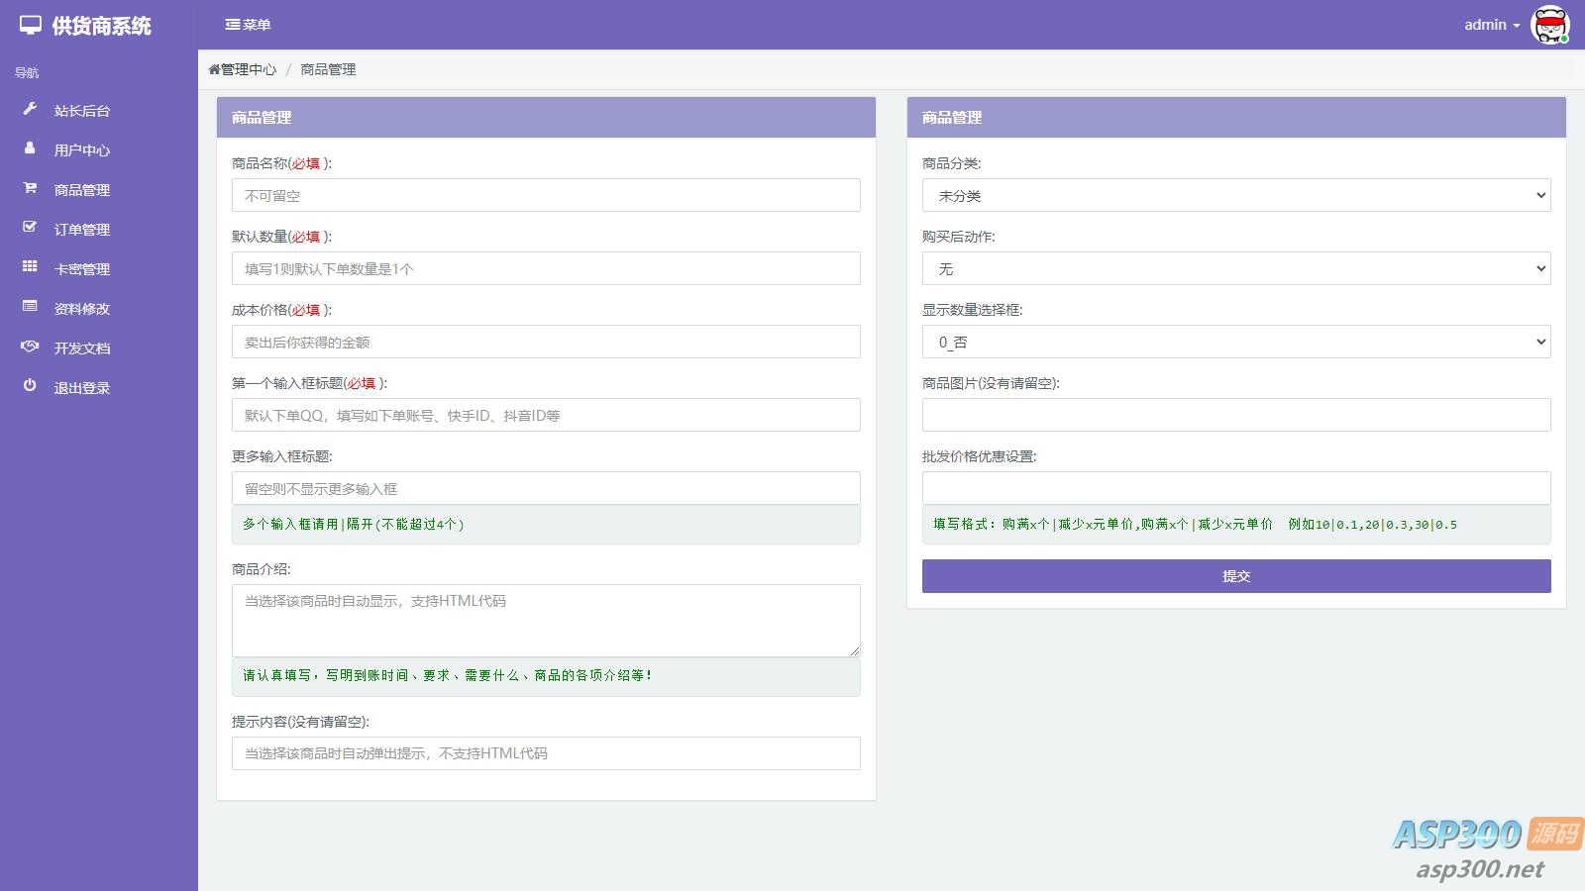The height and width of the screenshot is (891, 1585).
Task: Open 开发文档 via its sidebar icon
Action: point(30,347)
